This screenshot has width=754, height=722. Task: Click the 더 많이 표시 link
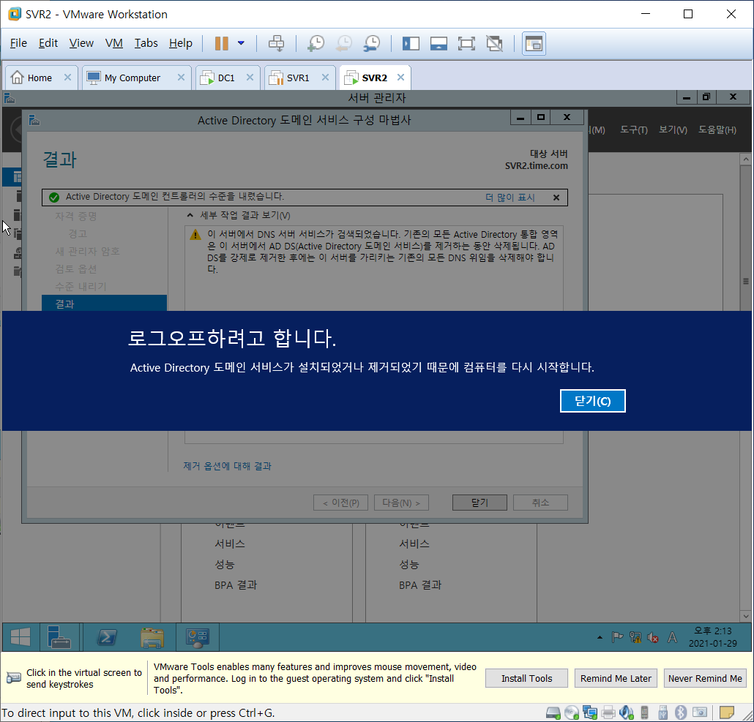pos(509,198)
